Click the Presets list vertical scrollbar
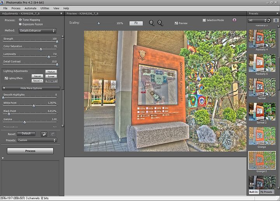The height and width of the screenshot is (201, 280). point(278,107)
